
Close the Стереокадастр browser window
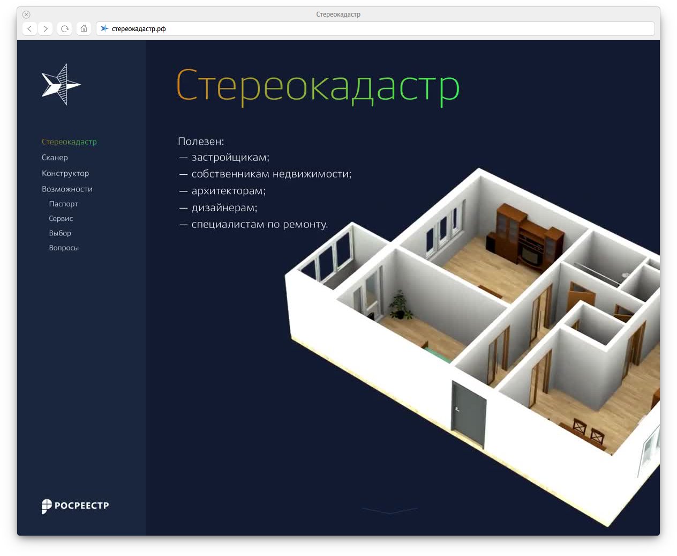(x=26, y=14)
